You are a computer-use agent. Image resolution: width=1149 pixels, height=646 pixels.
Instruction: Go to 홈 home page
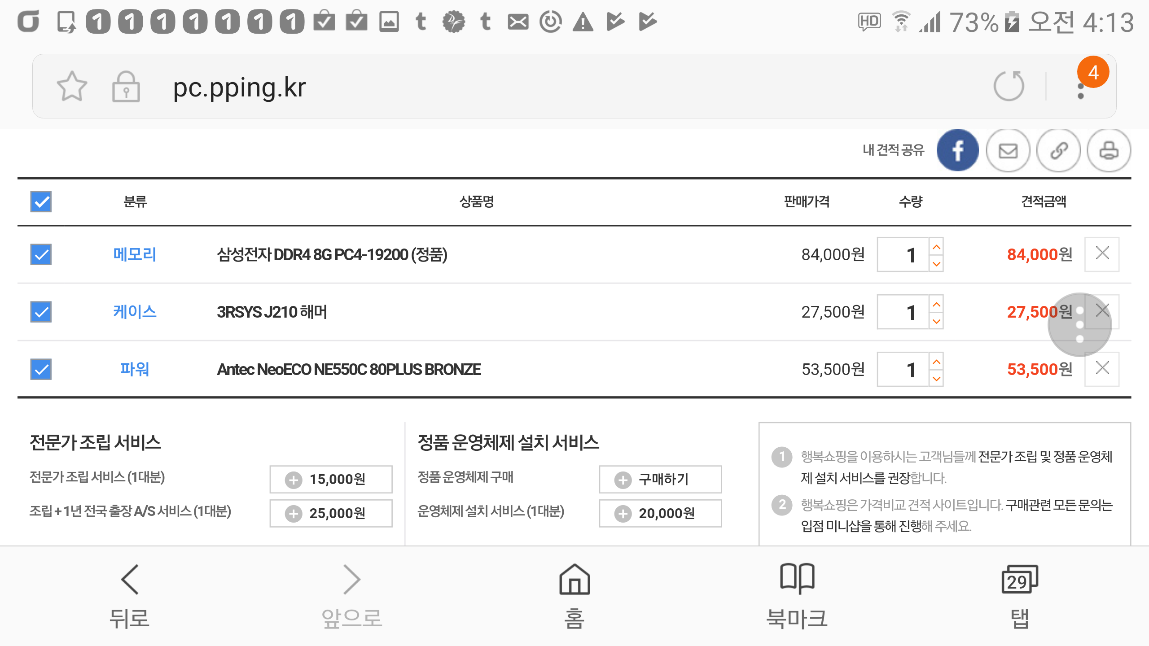(x=574, y=597)
